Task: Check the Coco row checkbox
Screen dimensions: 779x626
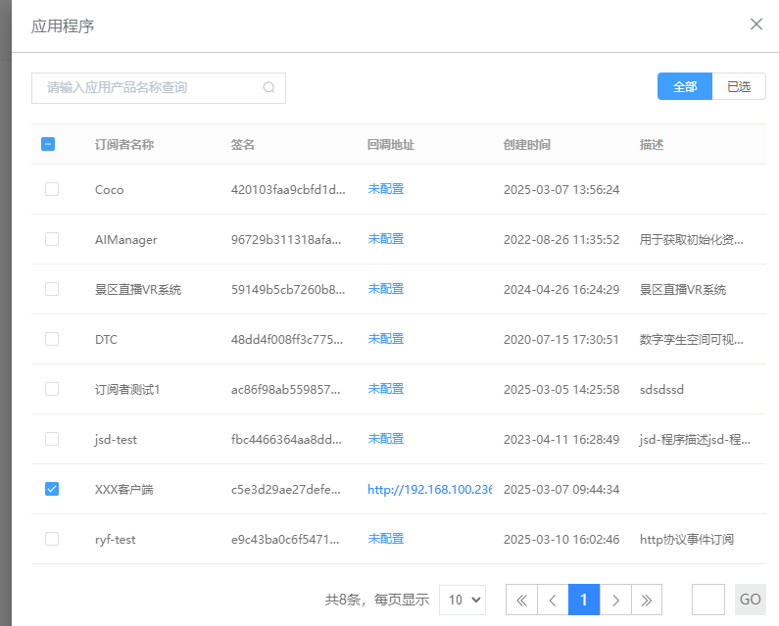Action: point(52,189)
